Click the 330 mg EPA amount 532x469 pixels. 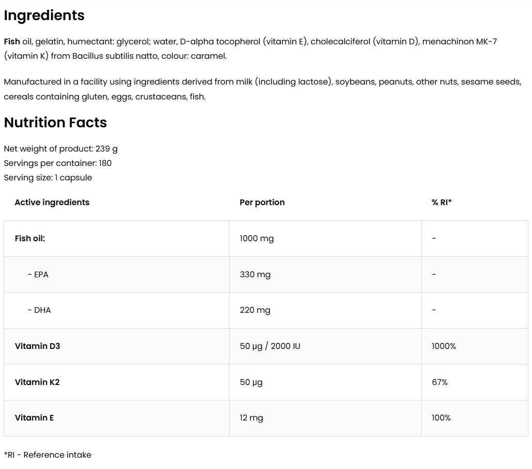tap(255, 275)
